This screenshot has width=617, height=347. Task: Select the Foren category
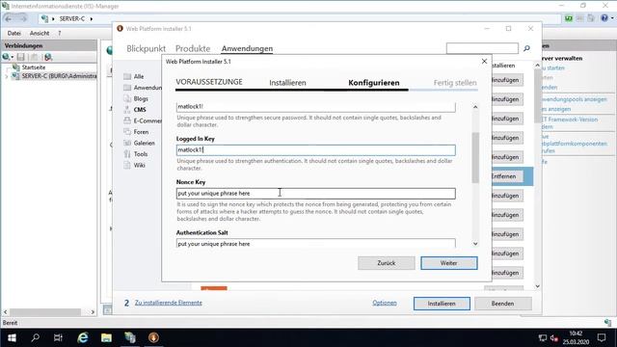pos(141,132)
